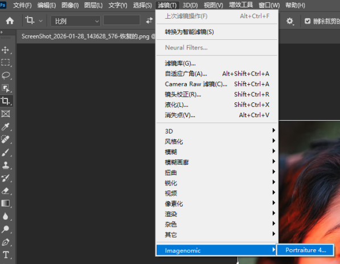Select the Gradient tool
Screen dimensions: 340x264
click(x=6, y=203)
